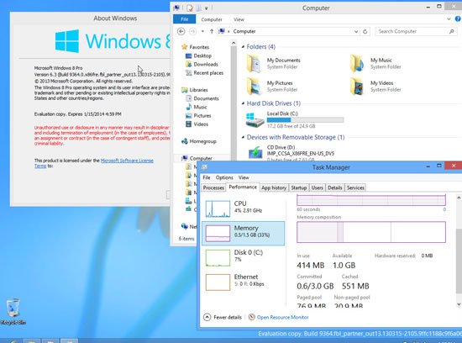
Task: Collapse Task Manager with Fewer details
Action: [223, 317]
